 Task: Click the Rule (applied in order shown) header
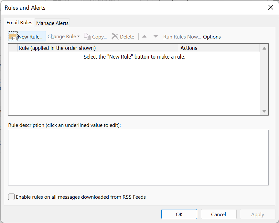tap(98, 48)
